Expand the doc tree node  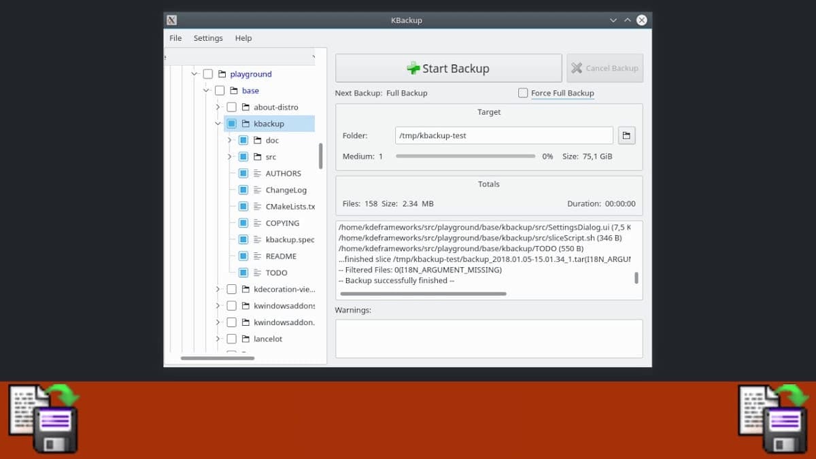pyautogui.click(x=230, y=140)
